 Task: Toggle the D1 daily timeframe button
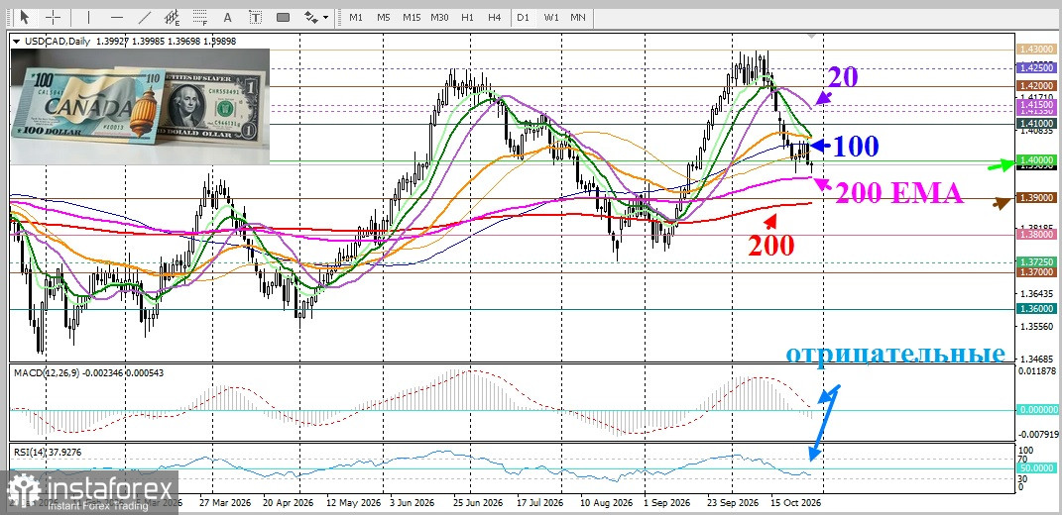[523, 18]
